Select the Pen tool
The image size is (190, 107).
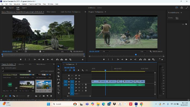58,83
